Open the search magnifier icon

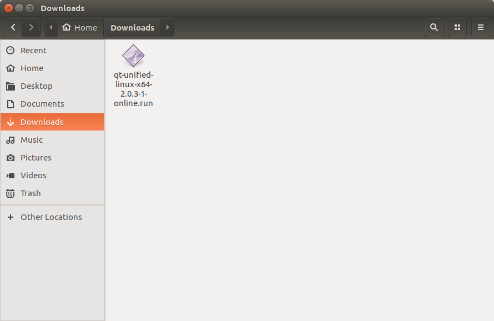click(x=434, y=27)
